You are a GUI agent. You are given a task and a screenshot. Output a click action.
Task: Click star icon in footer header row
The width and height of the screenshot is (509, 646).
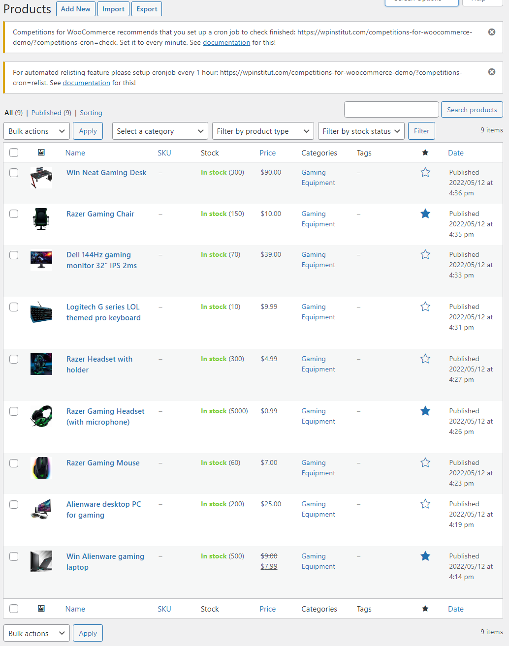tap(425, 609)
